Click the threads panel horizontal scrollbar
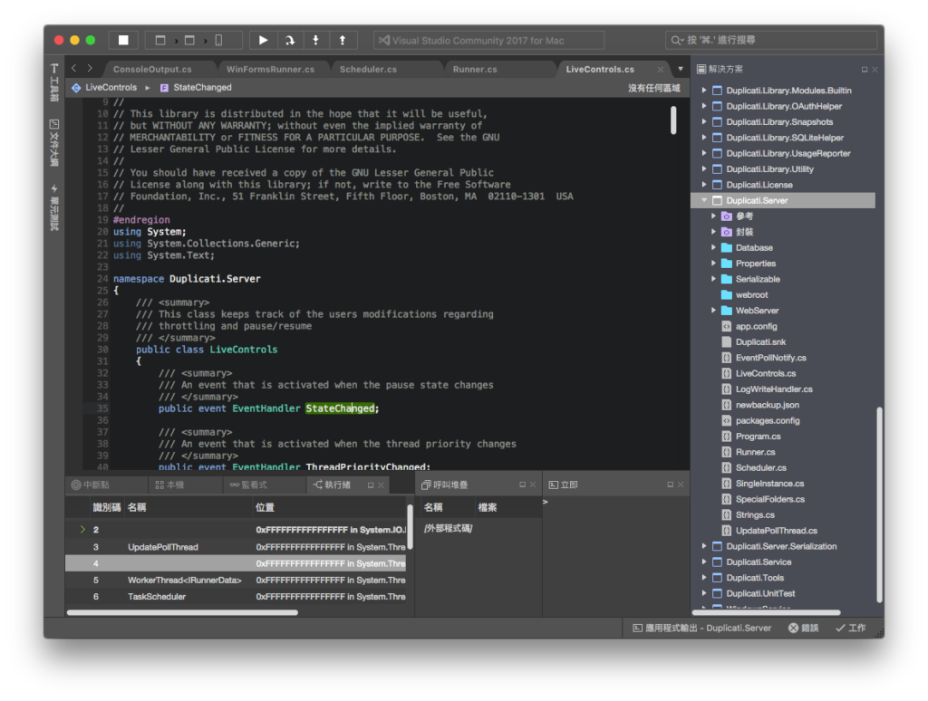The height and width of the screenshot is (701, 928). click(x=182, y=613)
